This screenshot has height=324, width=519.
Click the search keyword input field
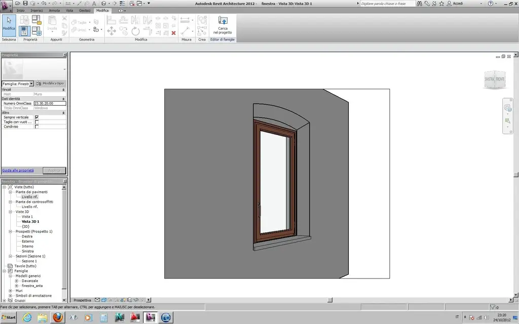click(387, 4)
